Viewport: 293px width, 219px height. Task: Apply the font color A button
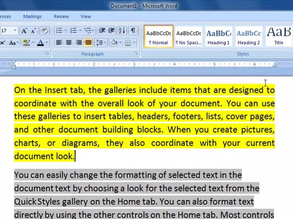click(x=40, y=43)
